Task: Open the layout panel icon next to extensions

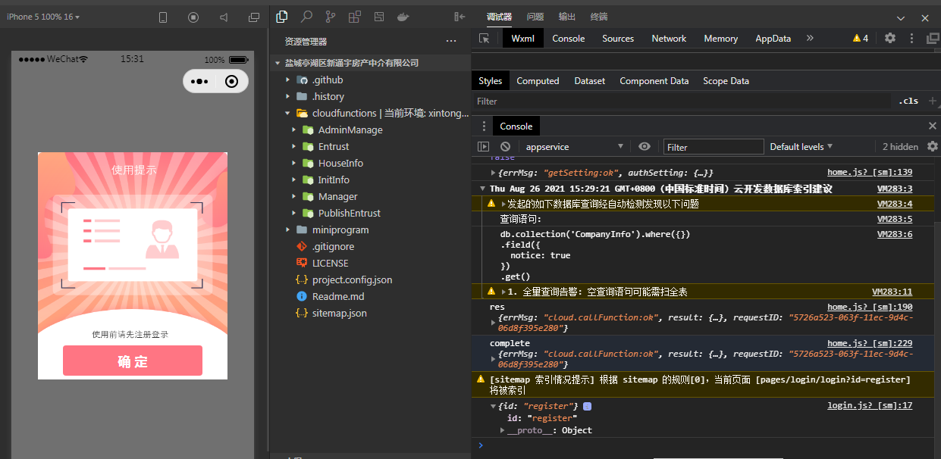Action: [x=379, y=16]
